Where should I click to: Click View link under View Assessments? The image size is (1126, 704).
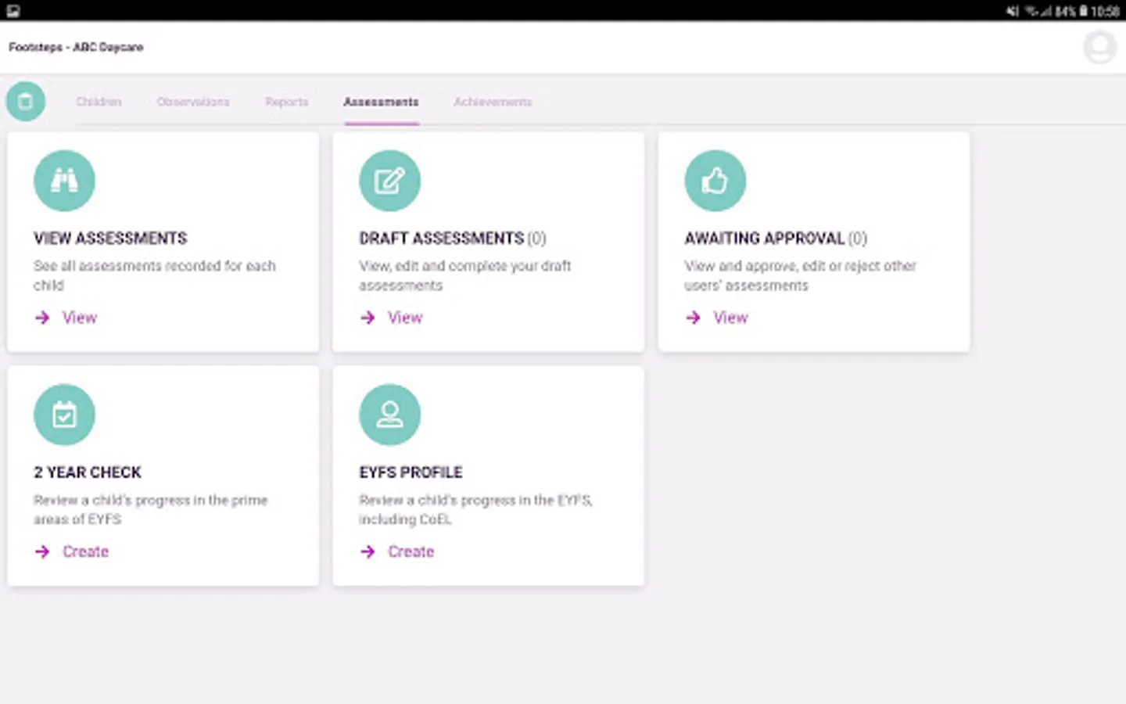click(80, 318)
